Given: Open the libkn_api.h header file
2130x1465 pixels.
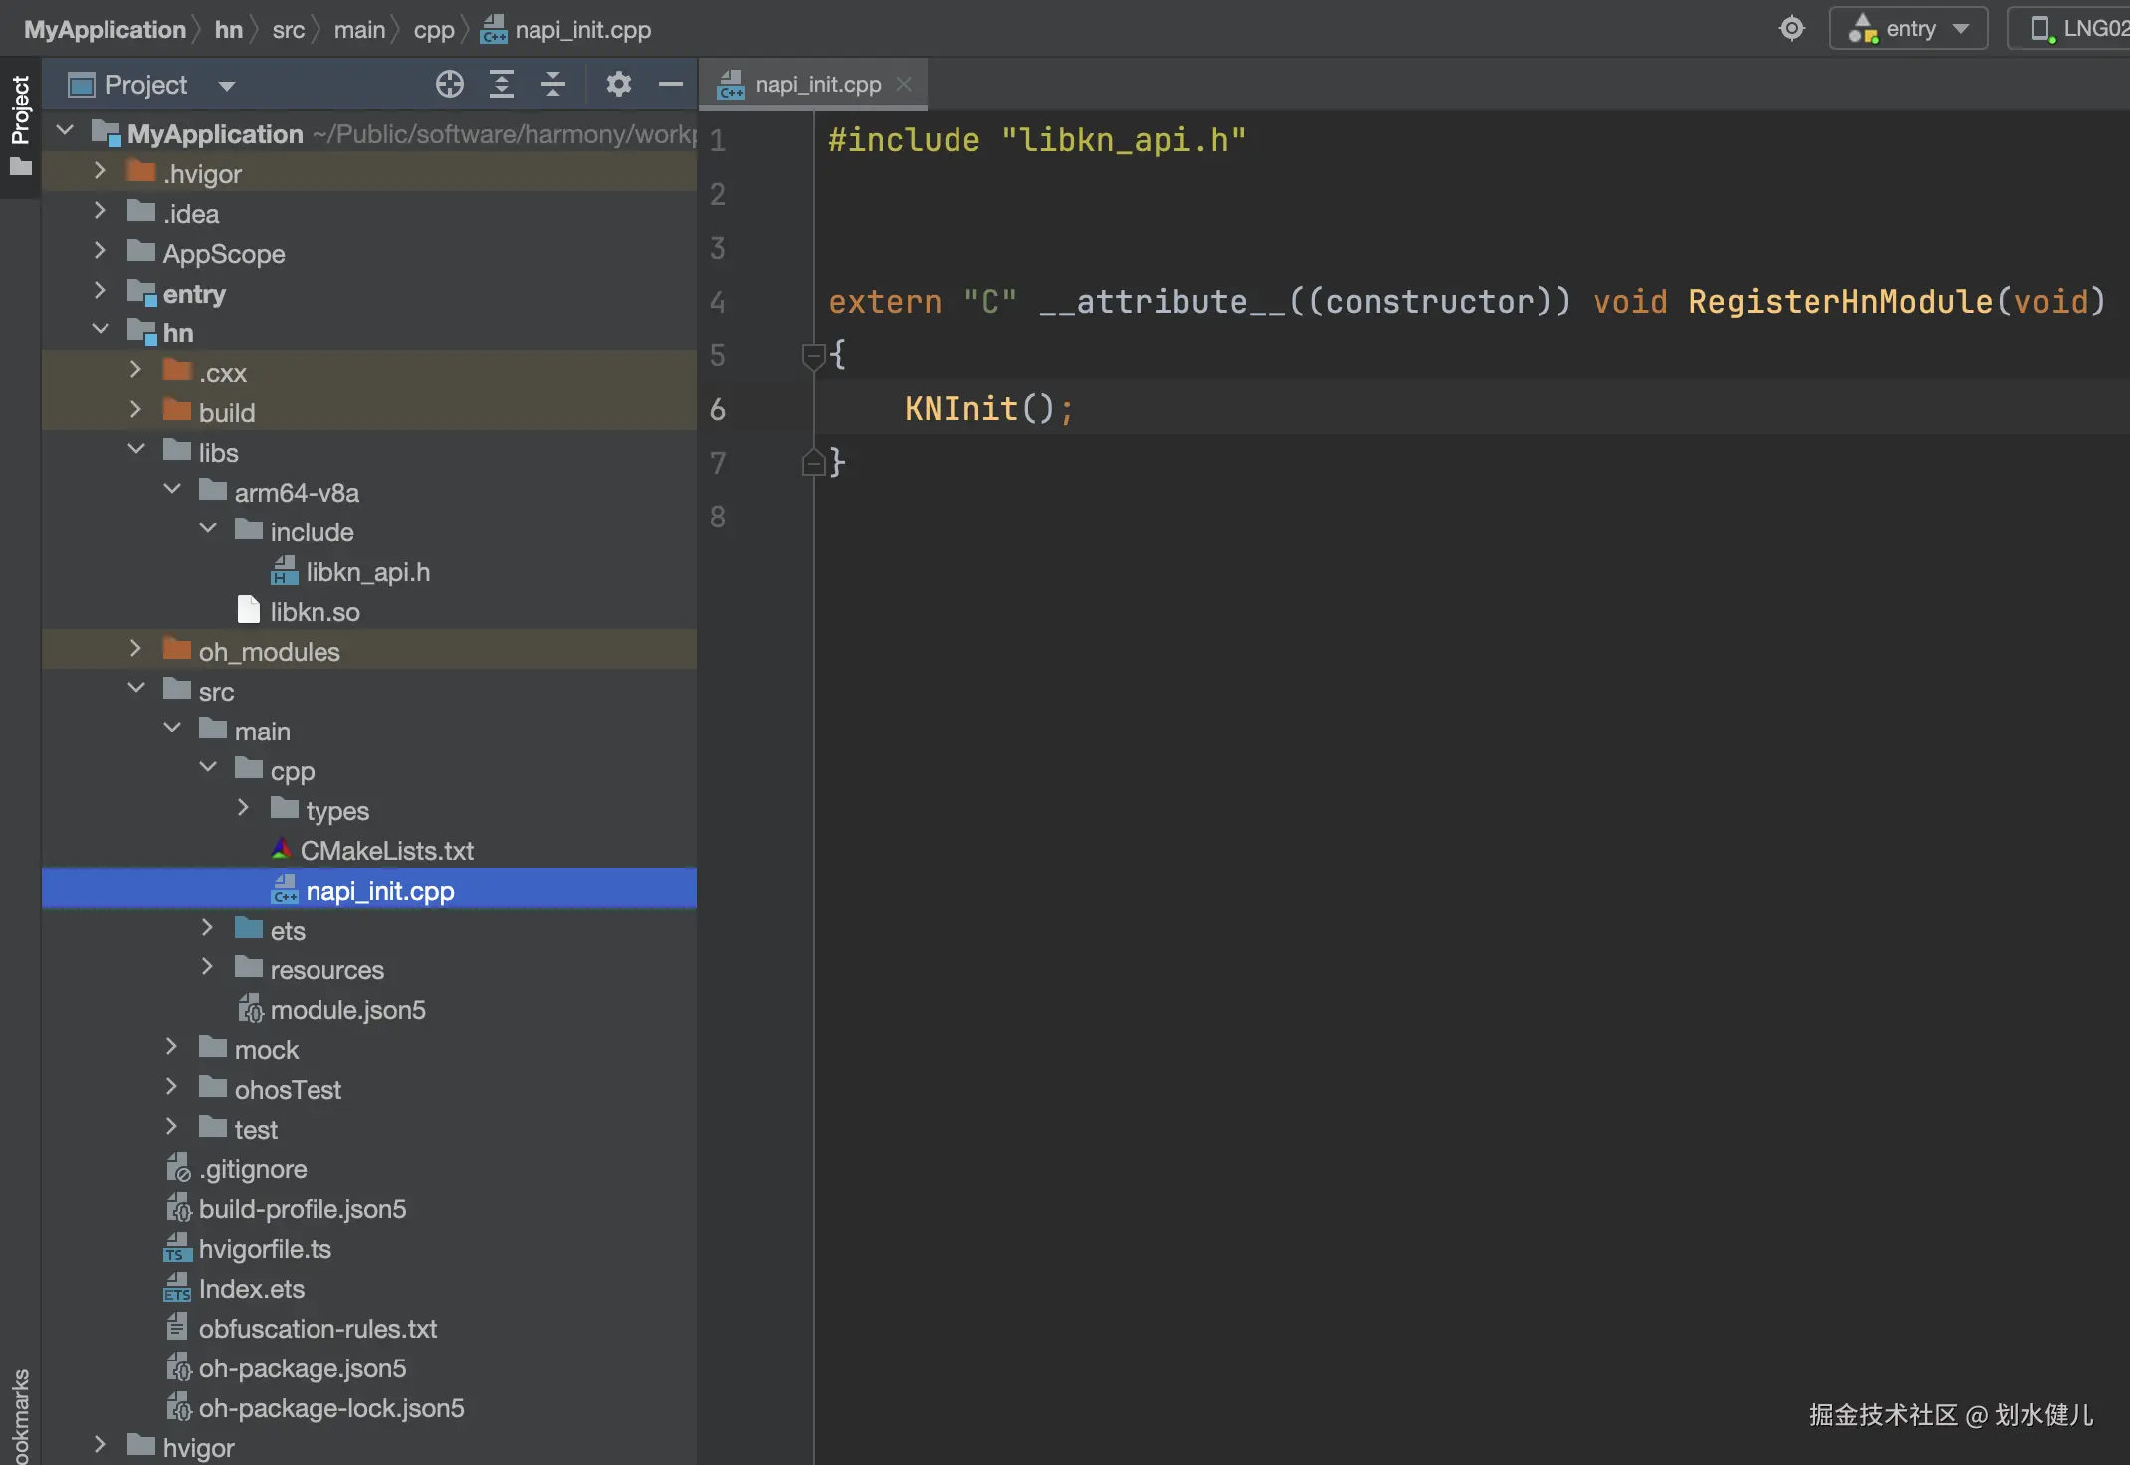Looking at the screenshot, I should click(367, 572).
